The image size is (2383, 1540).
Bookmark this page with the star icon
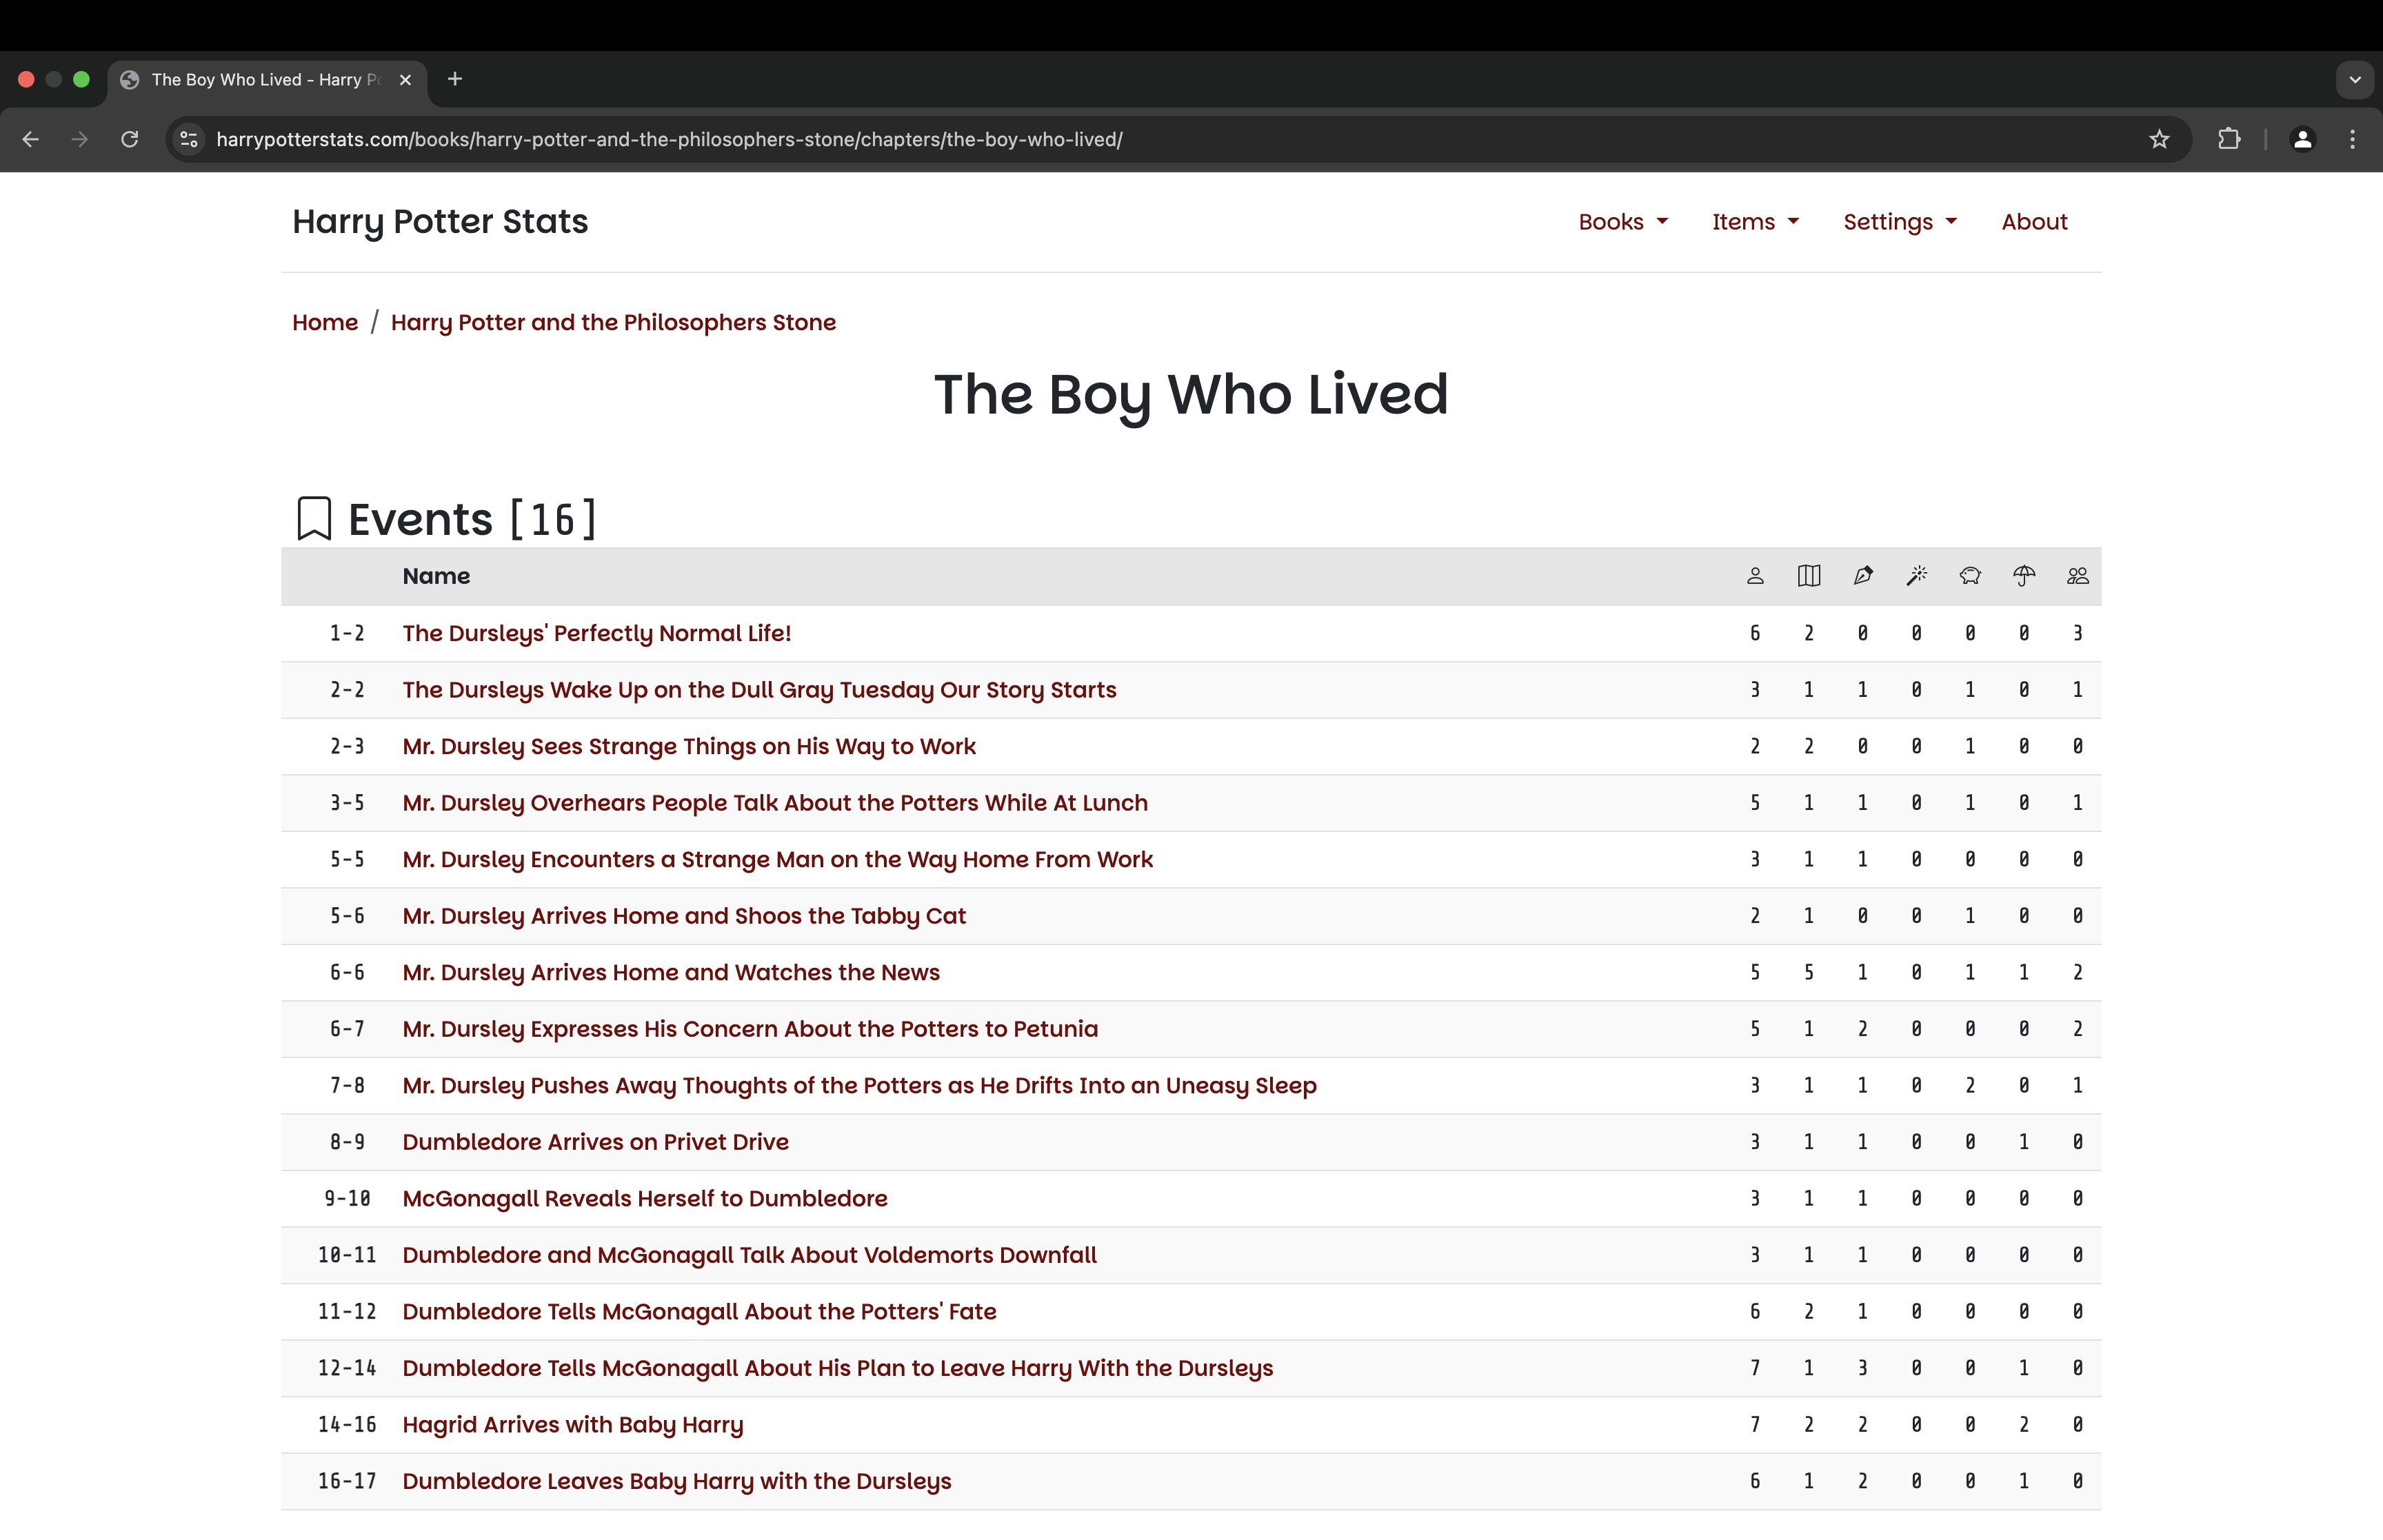pos(2159,139)
